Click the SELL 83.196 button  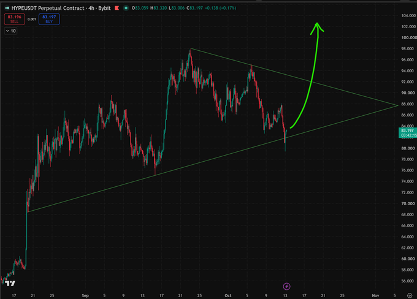(14, 19)
